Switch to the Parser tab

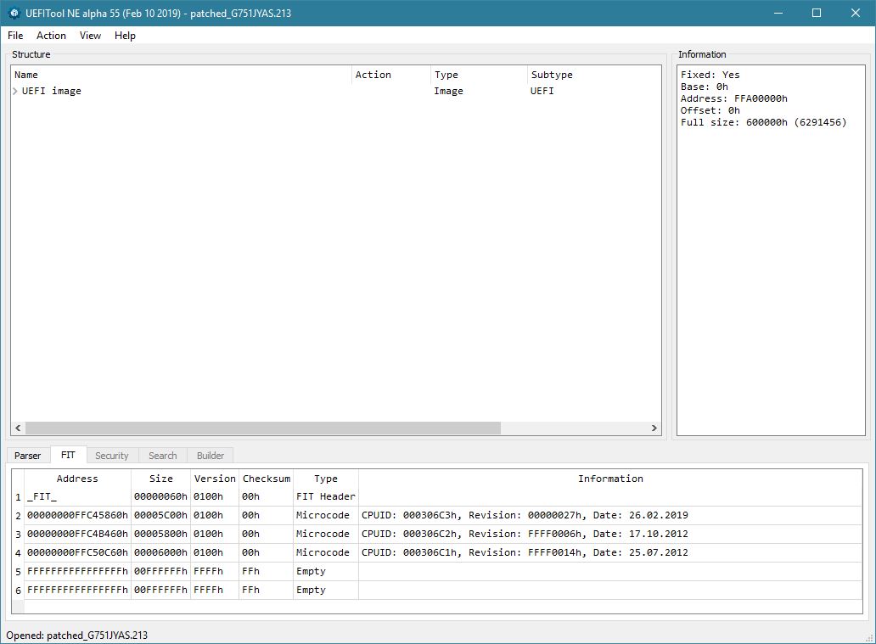27,456
